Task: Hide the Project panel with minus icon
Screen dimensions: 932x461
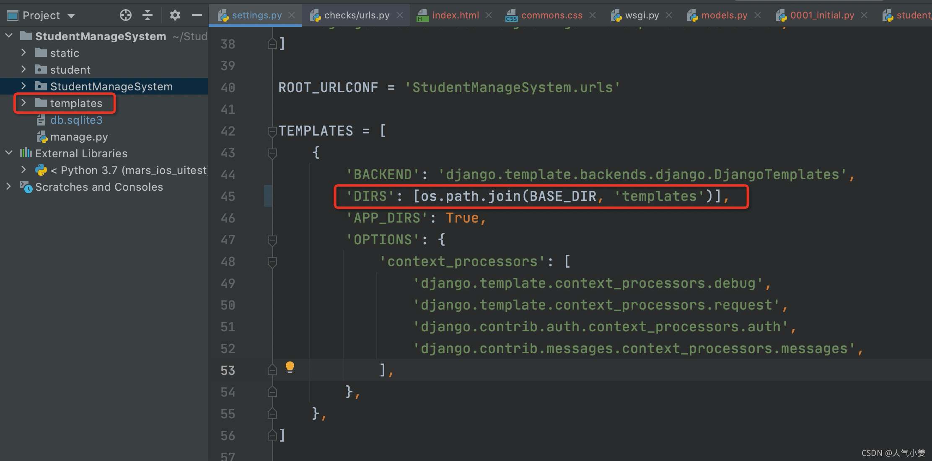Action: click(x=197, y=15)
